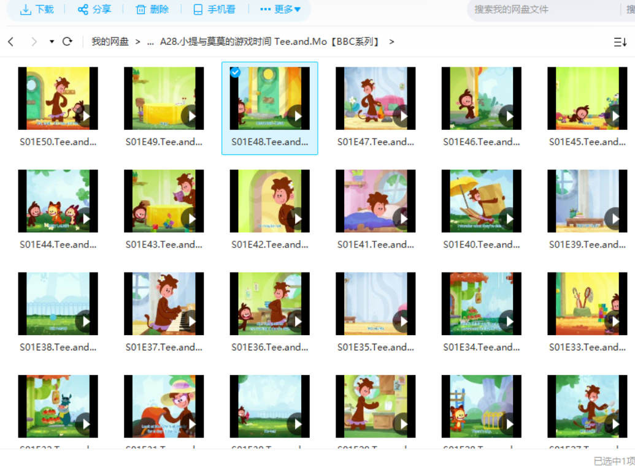Expand the collapsed breadcrumb ellipsis
Image resolution: width=635 pixels, height=468 pixels.
(x=150, y=42)
